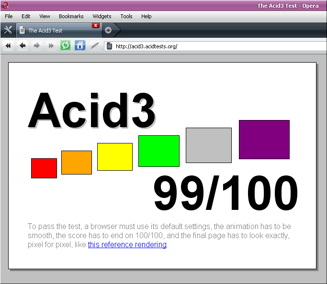Reload the page with green refresh icon
Viewport: 327px width, 284px height.
click(66, 45)
